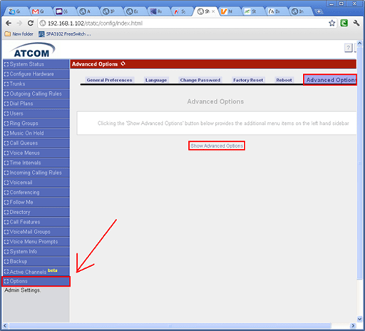Go back with the browser back arrow

coord(9,23)
